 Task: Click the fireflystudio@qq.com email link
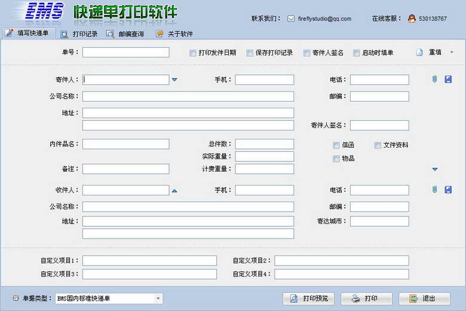pos(324,19)
